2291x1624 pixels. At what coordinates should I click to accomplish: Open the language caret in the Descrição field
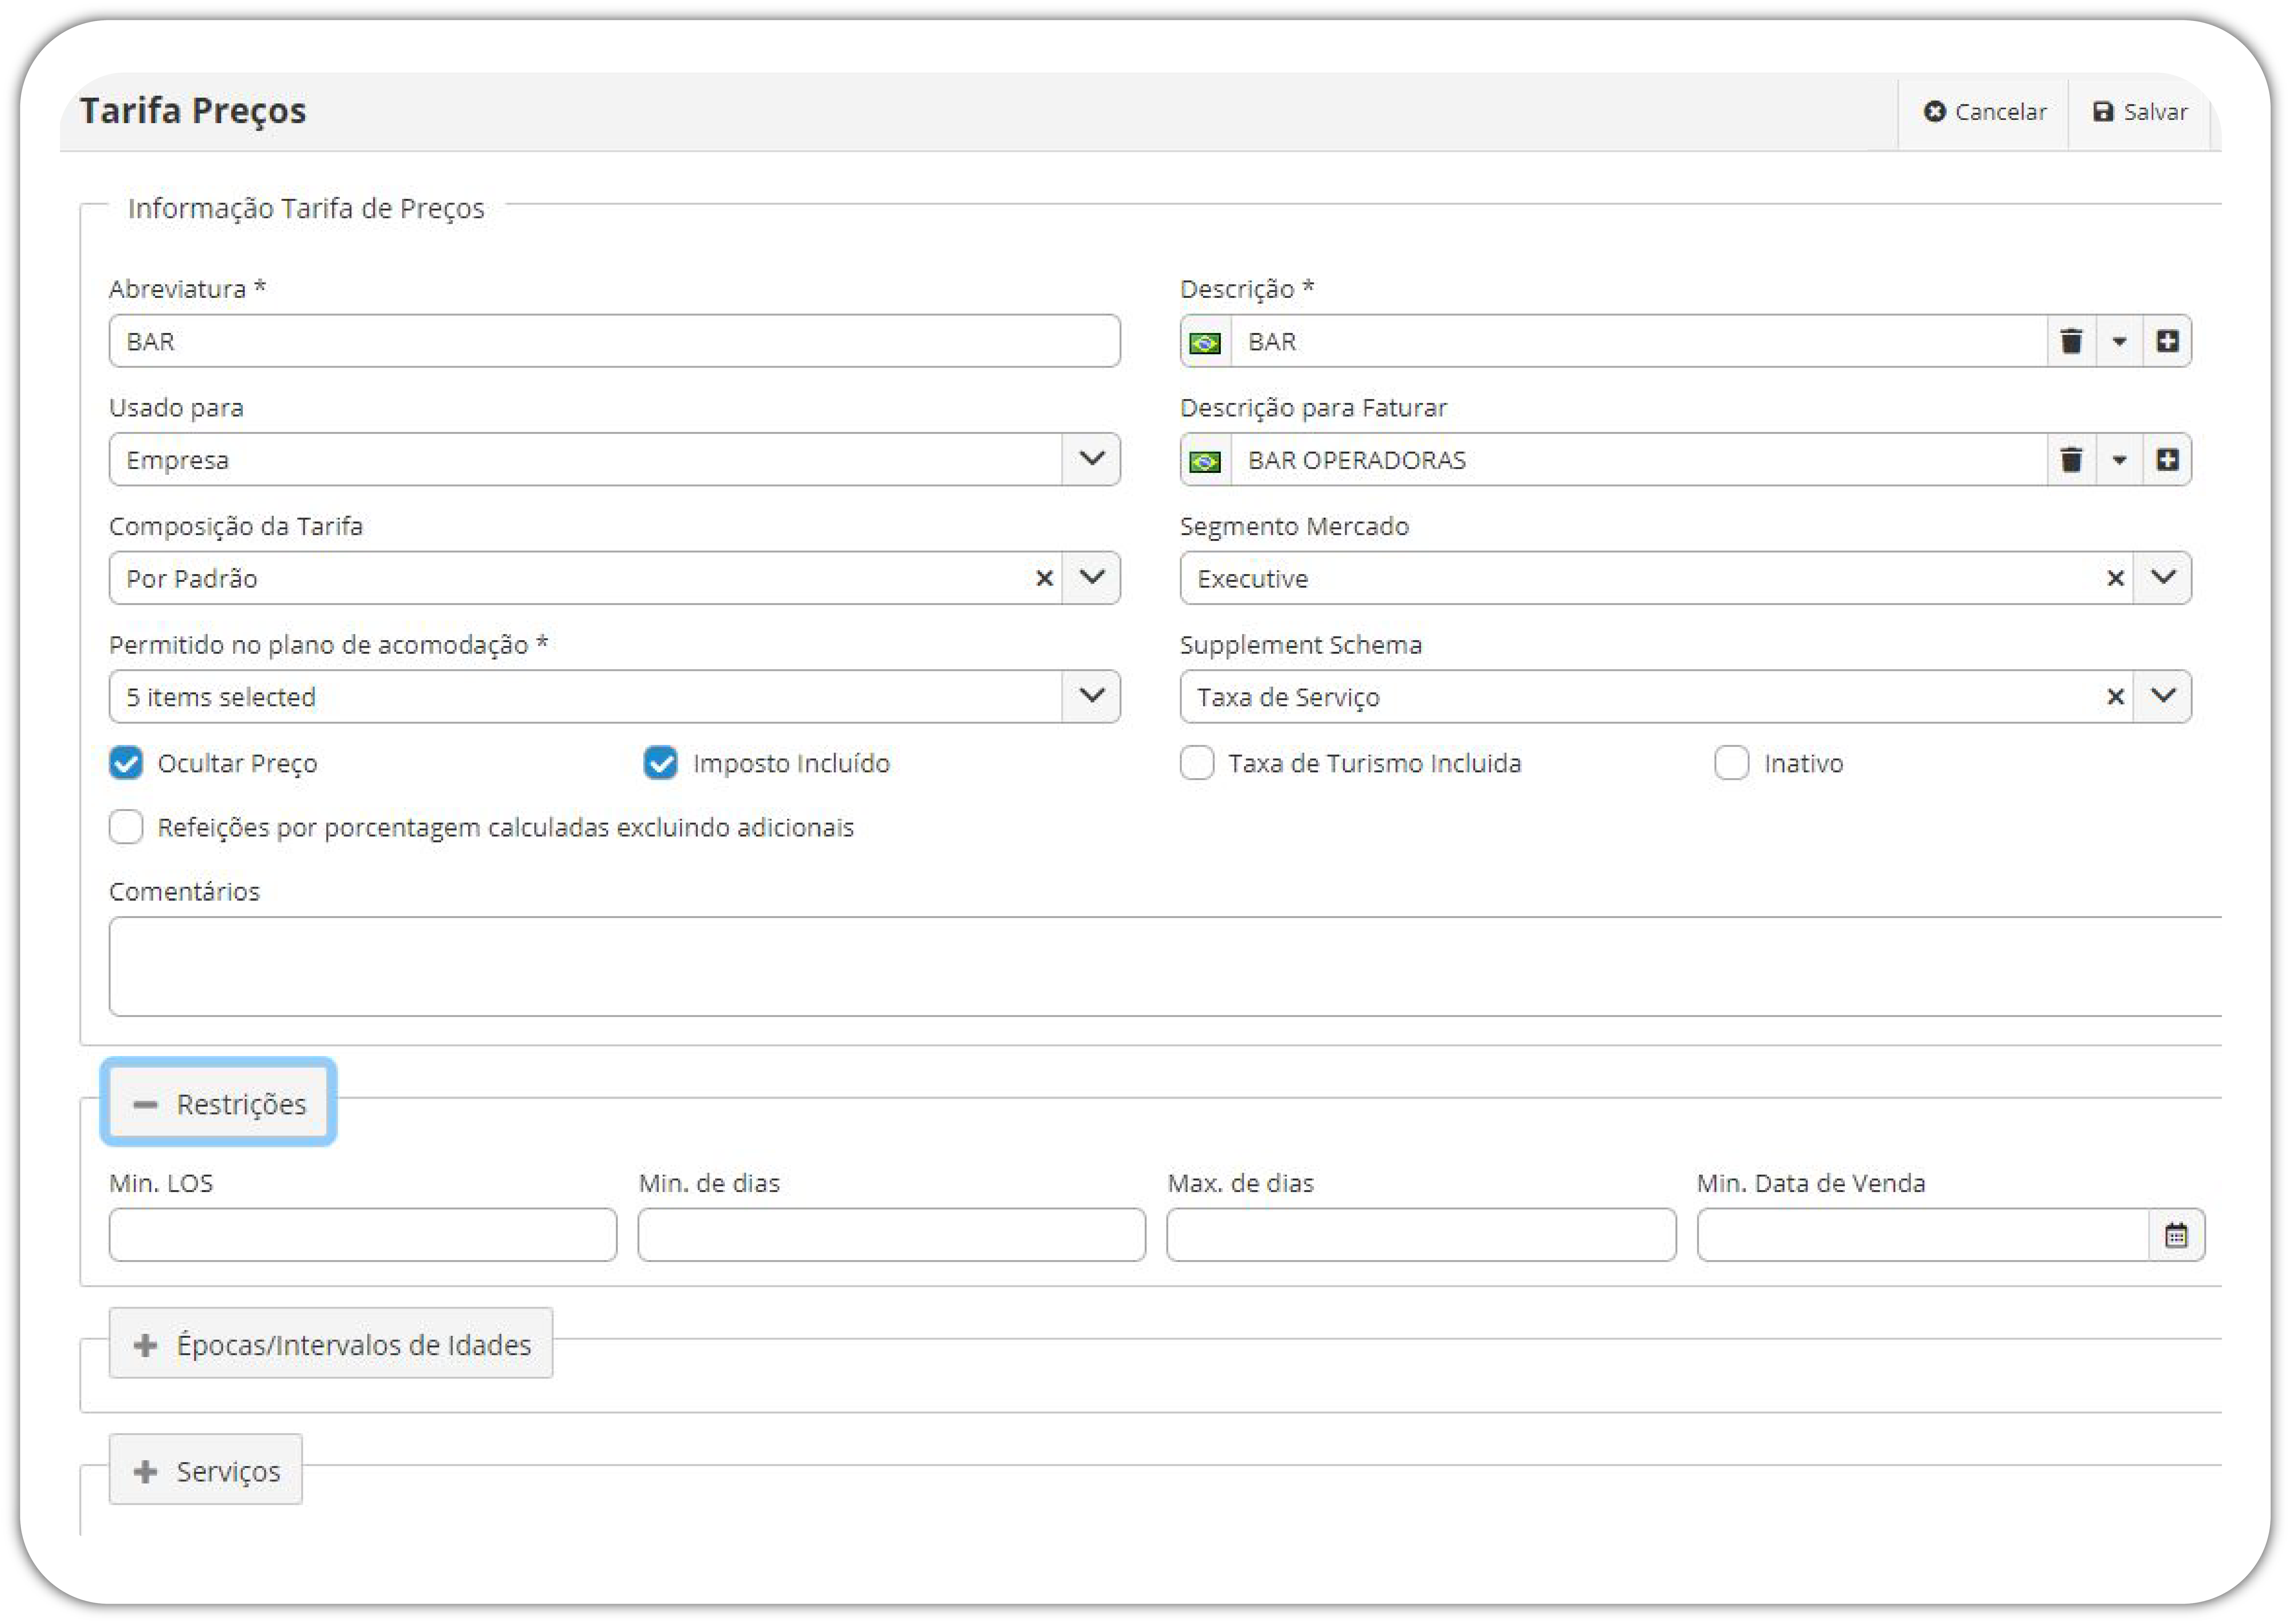2119,341
